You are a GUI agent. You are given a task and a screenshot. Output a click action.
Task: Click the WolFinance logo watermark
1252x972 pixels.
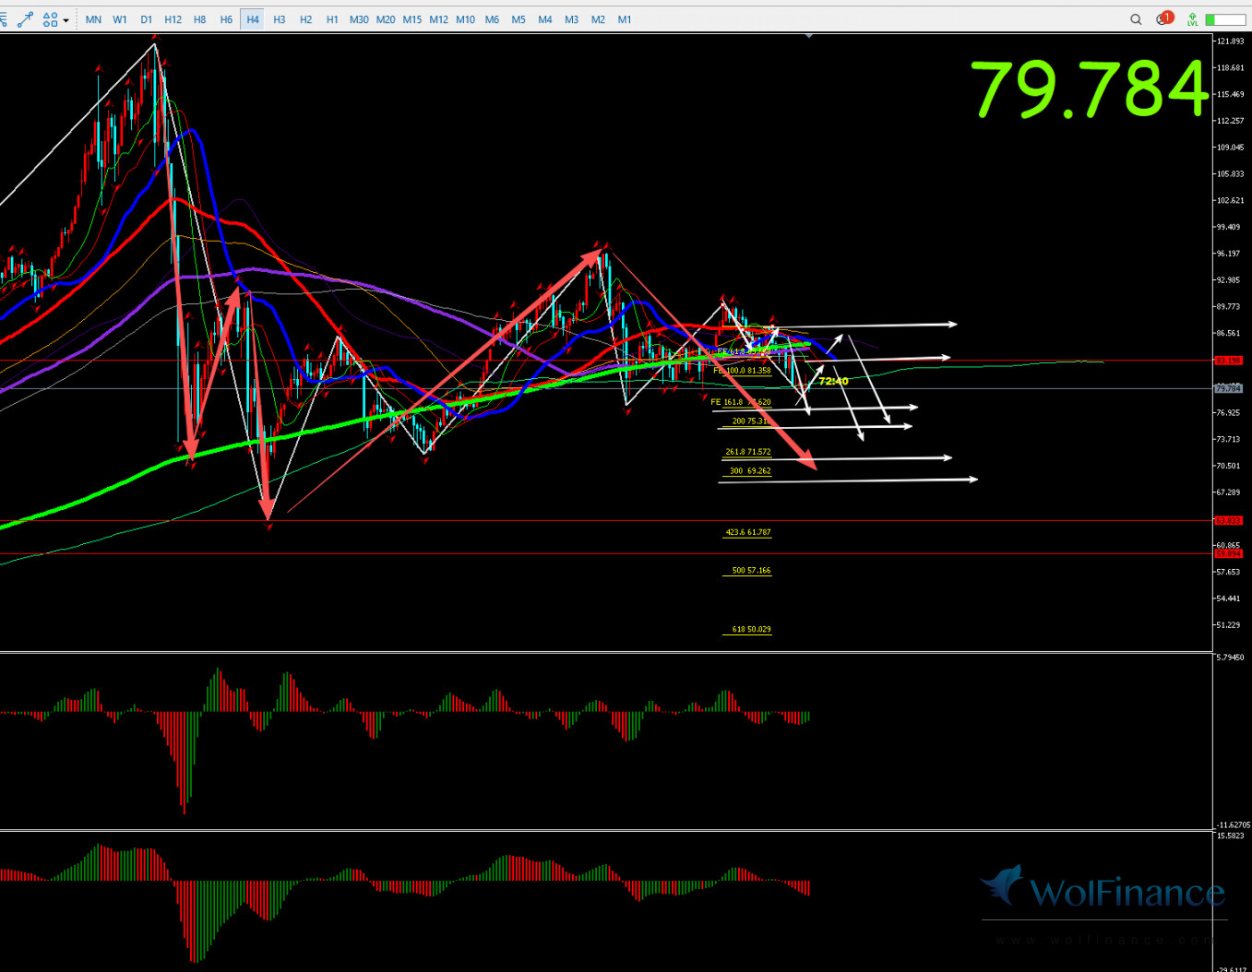[1103, 891]
